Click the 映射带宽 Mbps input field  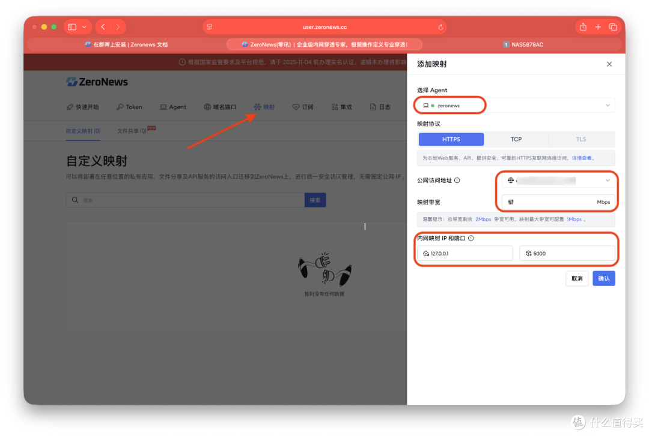pos(558,202)
